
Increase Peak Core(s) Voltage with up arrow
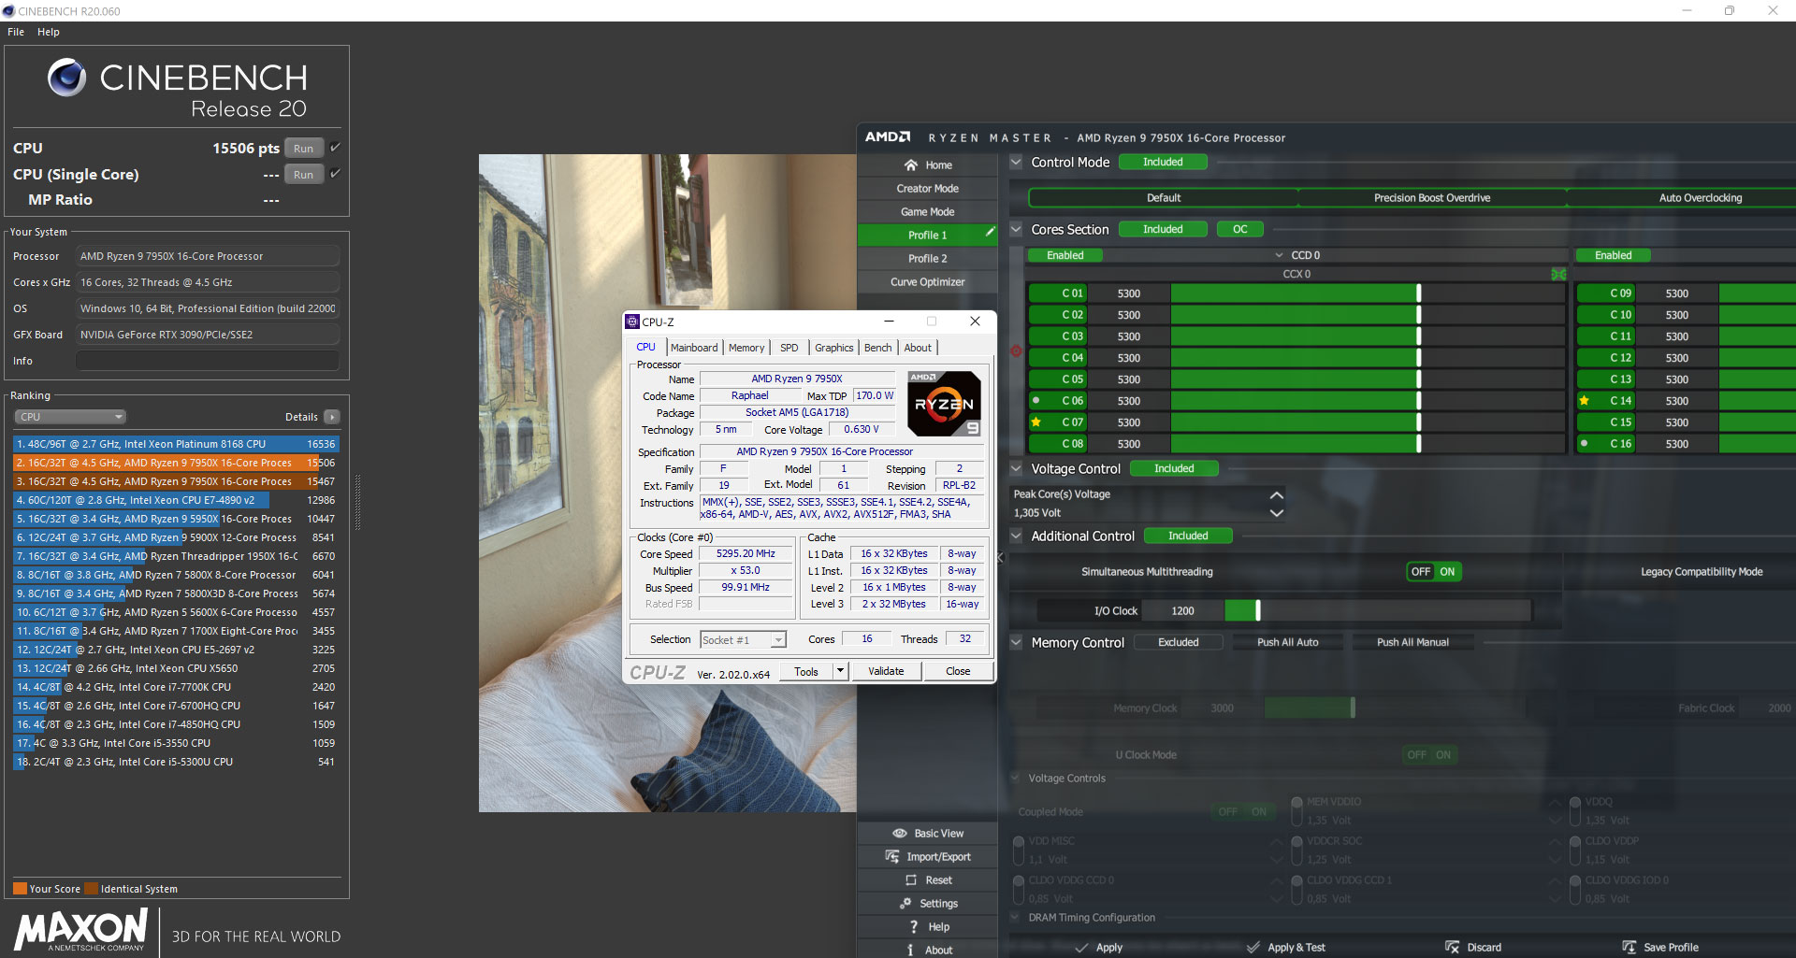click(1276, 494)
